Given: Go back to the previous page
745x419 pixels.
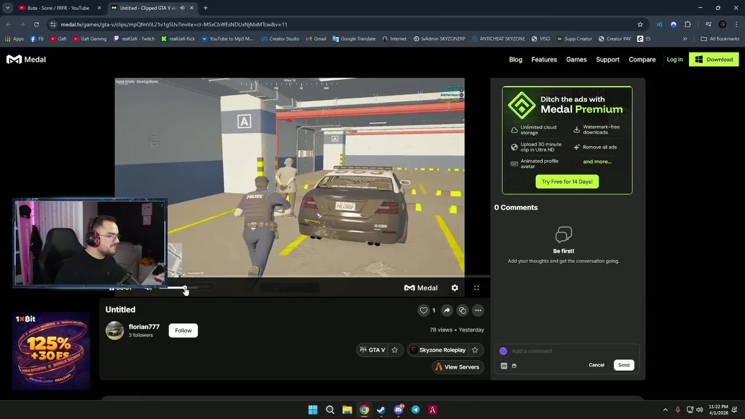Looking at the screenshot, I should pos(8,24).
